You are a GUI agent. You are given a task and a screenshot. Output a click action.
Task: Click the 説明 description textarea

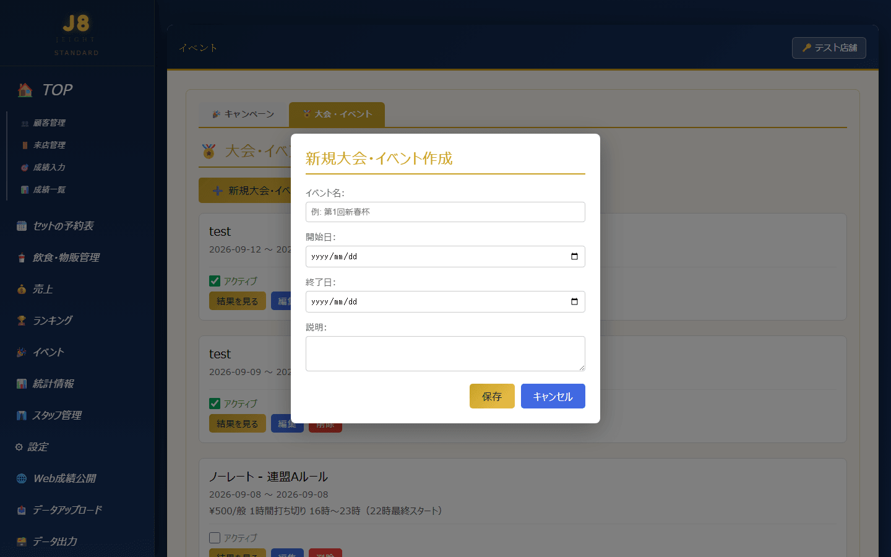point(445,353)
